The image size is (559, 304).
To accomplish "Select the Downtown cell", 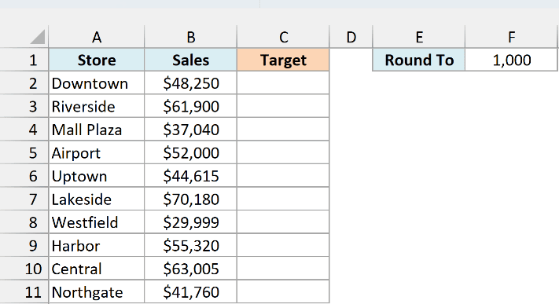I will click(96, 83).
